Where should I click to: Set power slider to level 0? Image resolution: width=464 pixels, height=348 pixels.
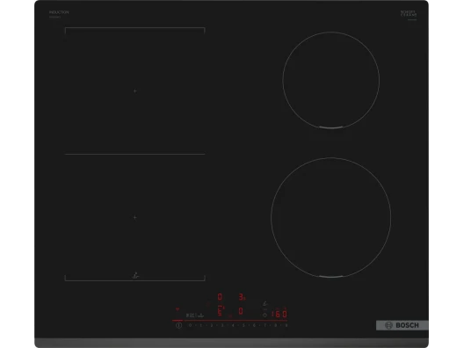tap(190, 325)
